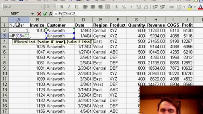Click profit cell 4532
Screen dimensions: 203x114
[187, 79]
